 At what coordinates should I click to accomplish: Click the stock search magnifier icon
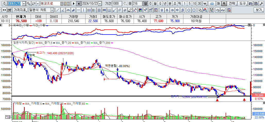coord(28,4)
